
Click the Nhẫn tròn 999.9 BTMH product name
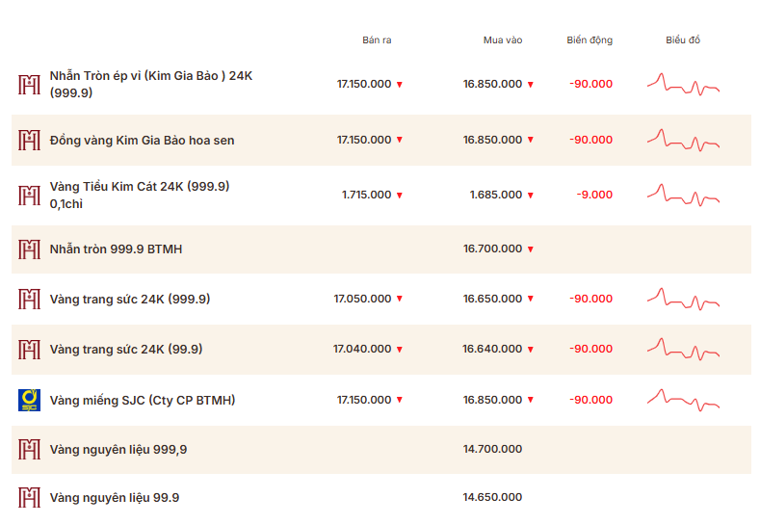click(116, 249)
